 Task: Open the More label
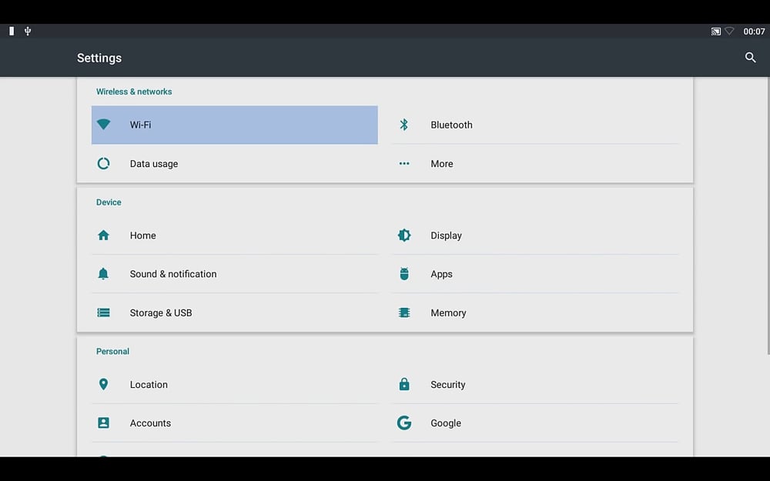pos(441,164)
